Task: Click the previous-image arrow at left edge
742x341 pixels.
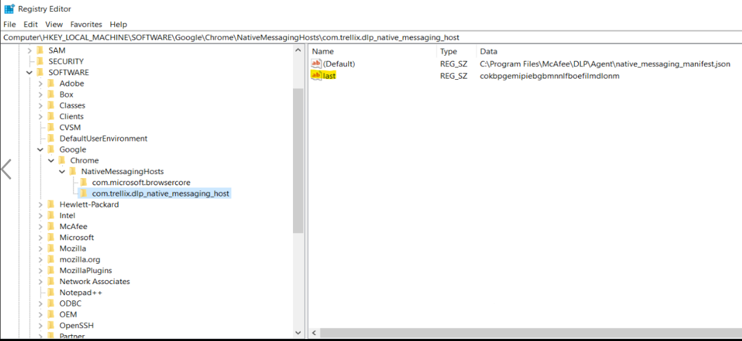Action: coord(6,169)
